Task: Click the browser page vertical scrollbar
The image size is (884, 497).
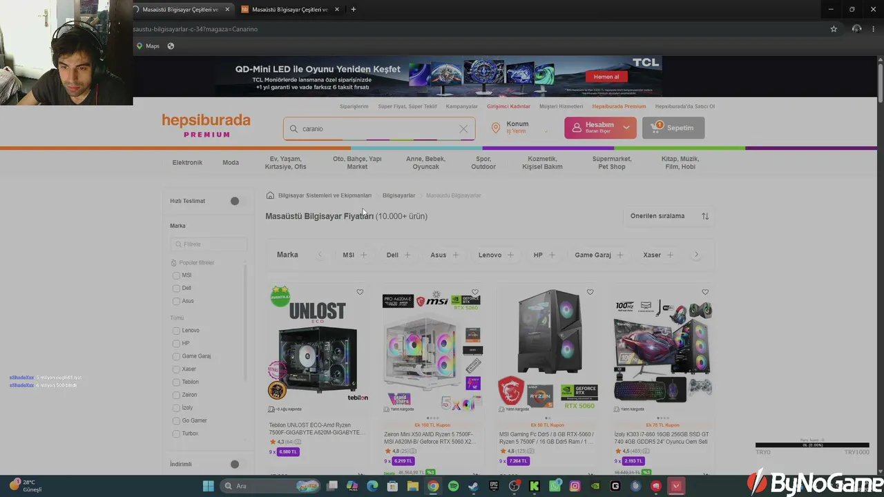Action: pyautogui.click(x=881, y=83)
